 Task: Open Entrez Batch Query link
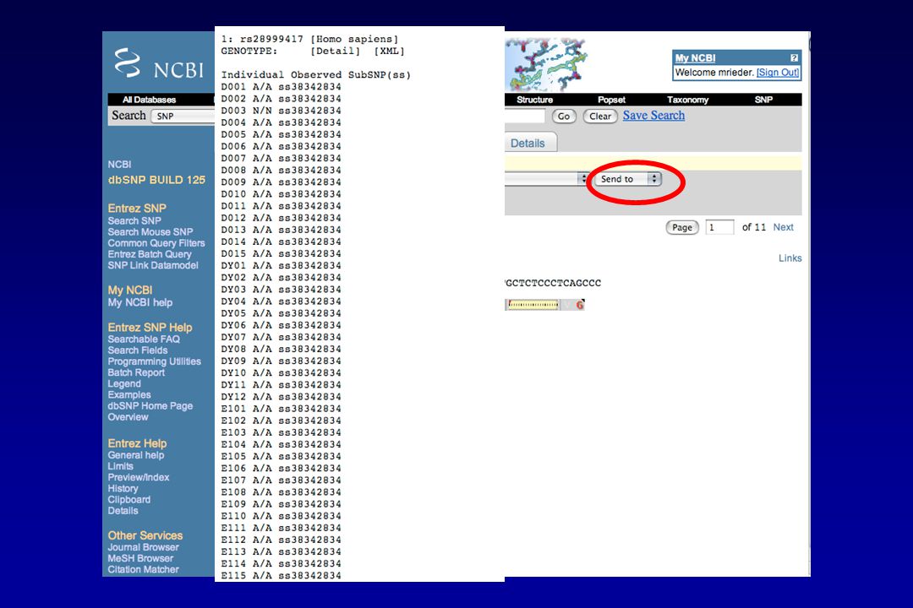point(150,254)
